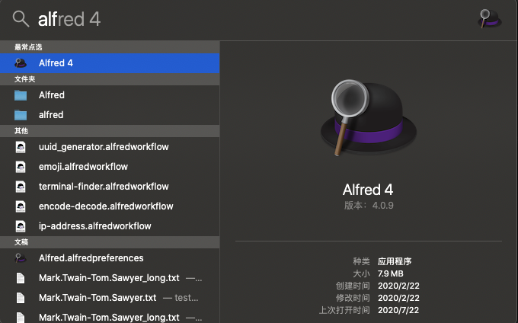Viewport: 518px width, 323px height.
Task: Click version text '4.0.9' in preview
Action: point(383,206)
